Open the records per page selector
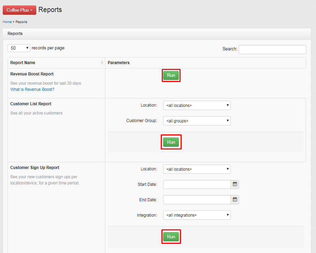 point(19,48)
